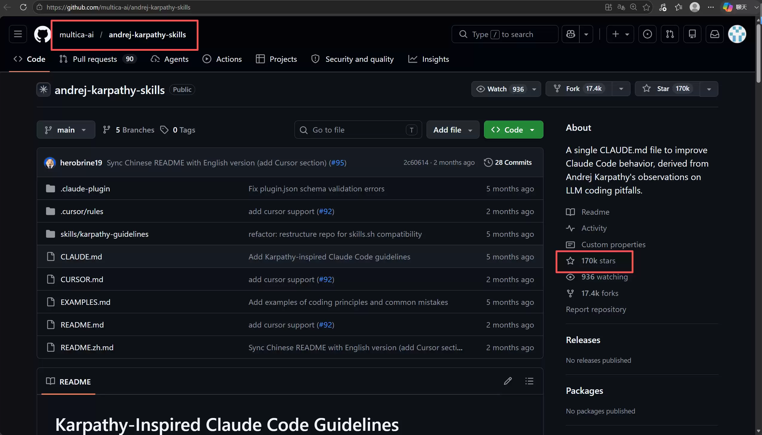Focus the Type / to search field
The height and width of the screenshot is (435, 762).
[x=505, y=34]
